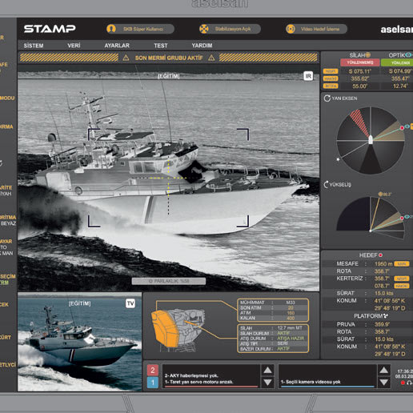The height and width of the screenshot is (413, 413).
Task: Open the SİSTEM menu
Action: [x=34, y=46]
